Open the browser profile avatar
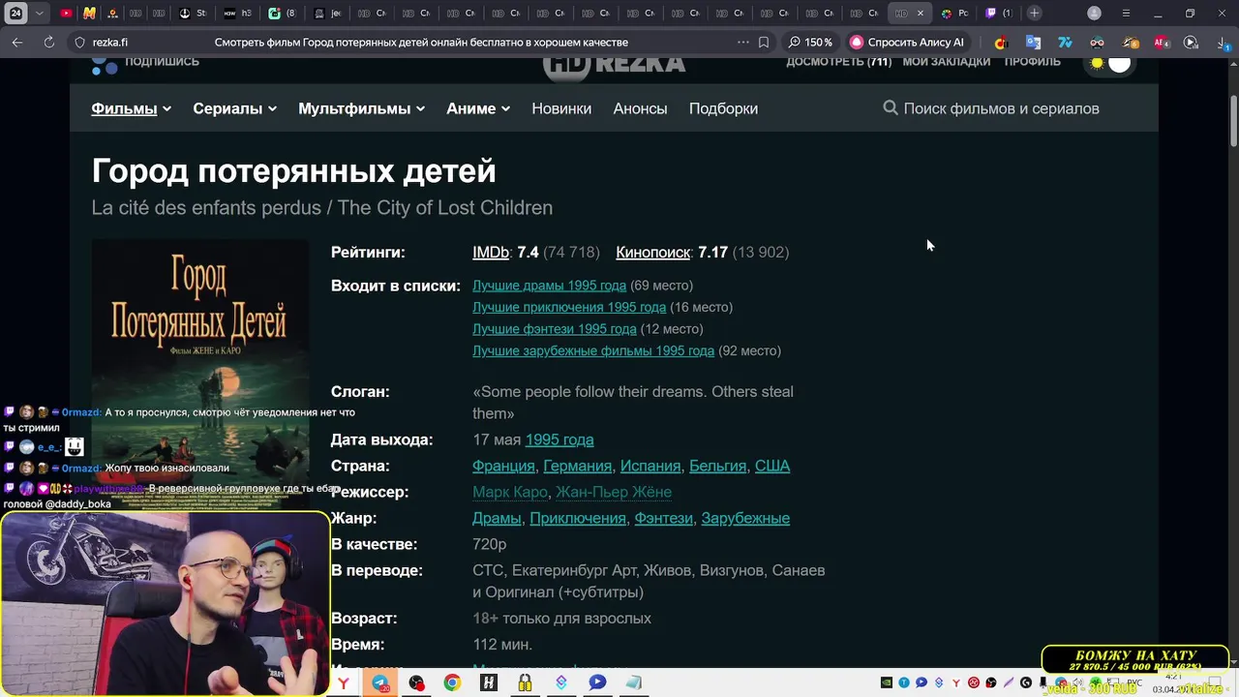 coord(1094,13)
